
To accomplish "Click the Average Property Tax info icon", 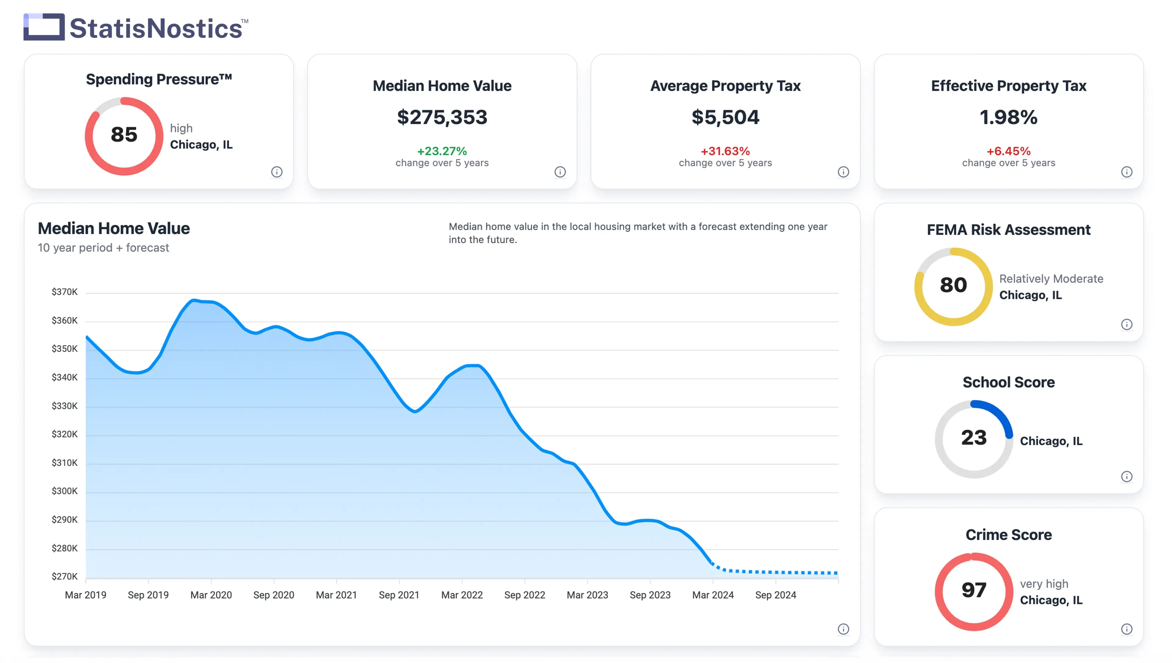I will pyautogui.click(x=843, y=172).
